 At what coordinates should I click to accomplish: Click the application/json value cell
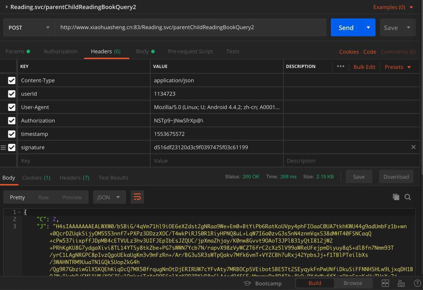[216, 80]
